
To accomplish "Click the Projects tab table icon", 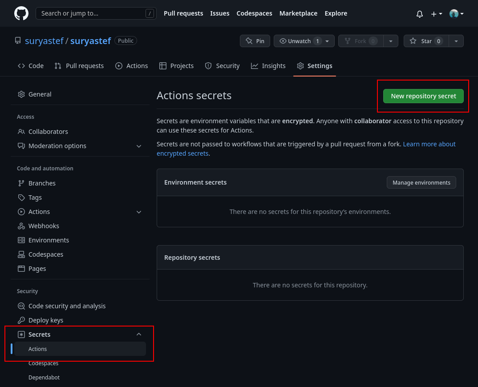I will (163, 66).
